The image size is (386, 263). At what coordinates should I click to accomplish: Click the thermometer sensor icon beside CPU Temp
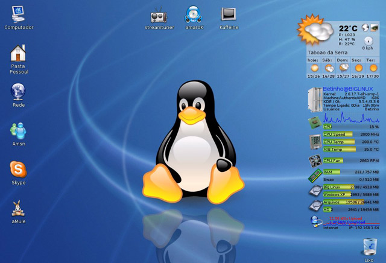[315, 142]
